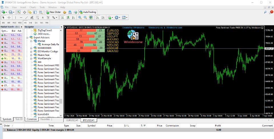Click the Zoom Out magnifier icon
The image size is (274, 139).
[x=85, y=17]
